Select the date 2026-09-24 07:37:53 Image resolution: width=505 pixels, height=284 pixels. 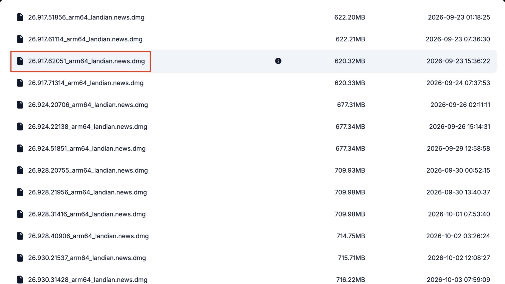[x=458, y=83]
